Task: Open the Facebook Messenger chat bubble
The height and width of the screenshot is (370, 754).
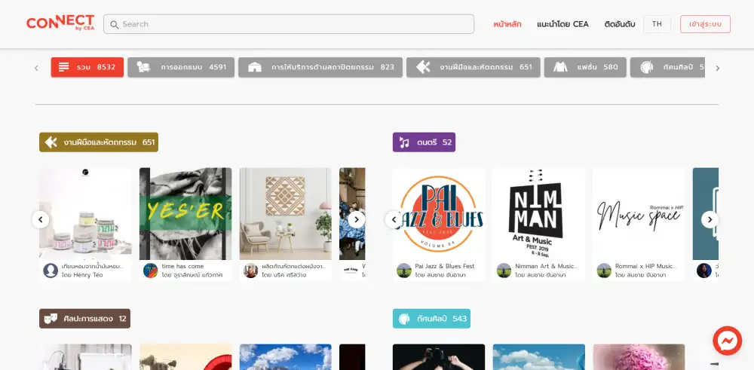Action: coord(728,341)
